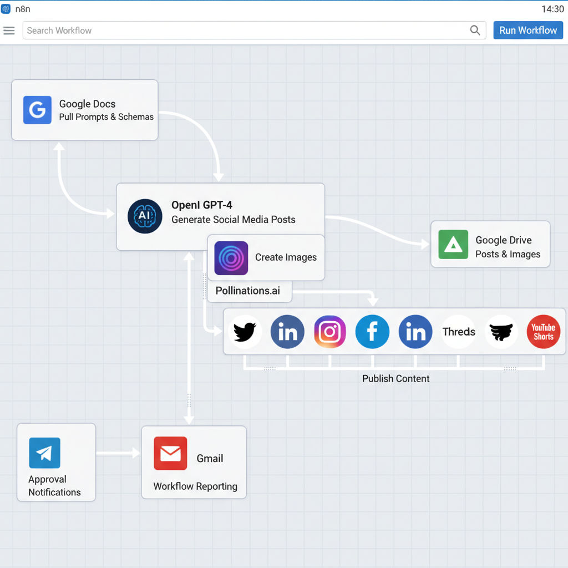Click the Pollinations.ai label
The image size is (568, 568).
point(247,291)
